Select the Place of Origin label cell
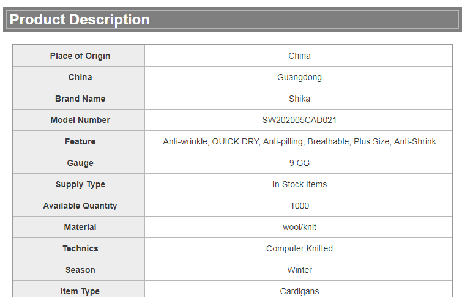The height and width of the screenshot is (298, 462). click(79, 56)
